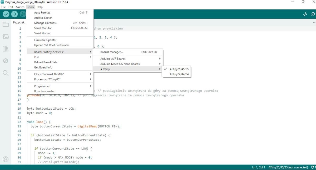Expand Processor: "ATtiny85" submenu
The width and height of the screenshot is (316, 170).
pos(60,79)
